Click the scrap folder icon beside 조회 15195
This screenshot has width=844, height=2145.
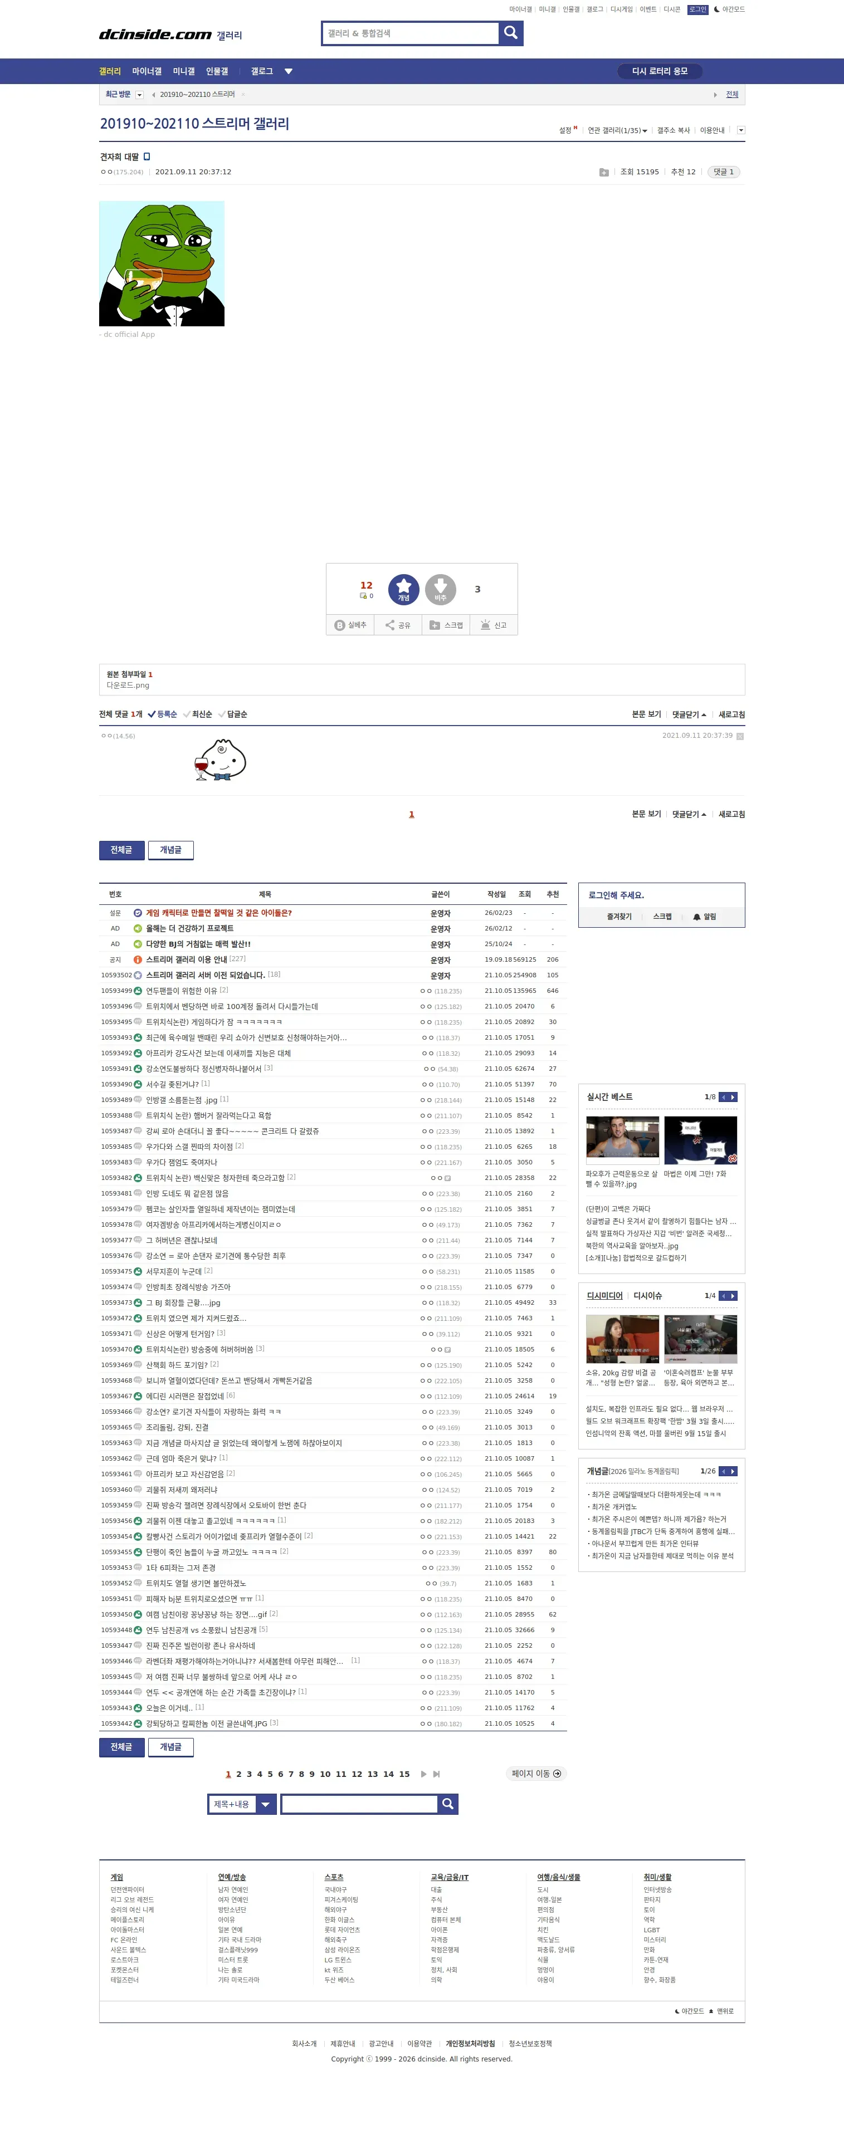603,173
